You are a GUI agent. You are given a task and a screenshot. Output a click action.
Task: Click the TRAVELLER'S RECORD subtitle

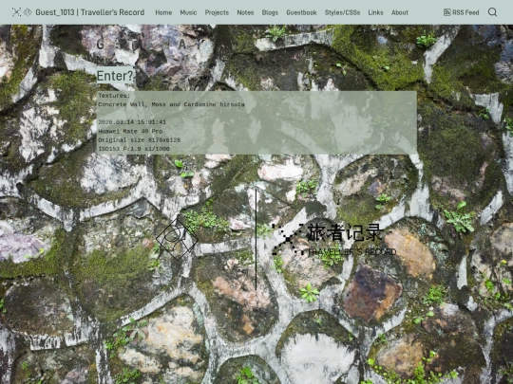[352, 252]
